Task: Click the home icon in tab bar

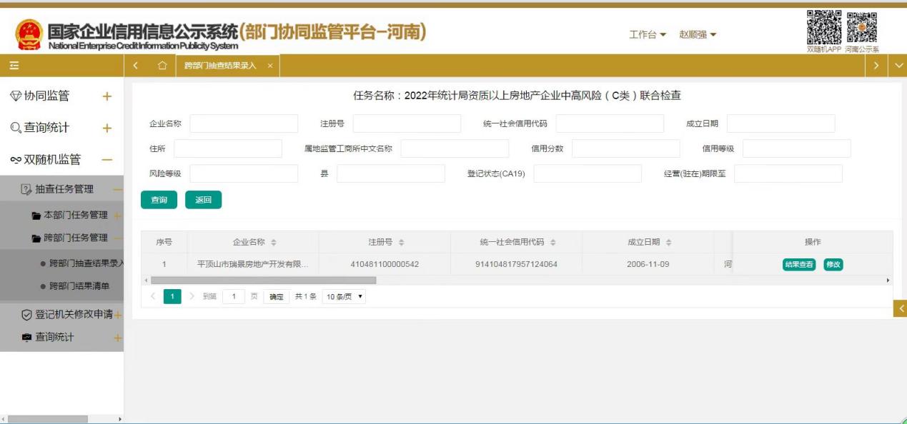Action: (162, 66)
